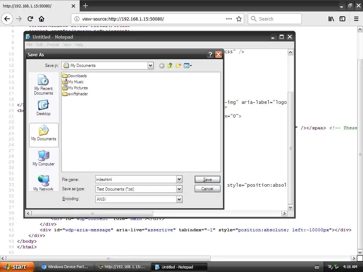Click the Save As dialog help question mark
The image size is (363, 272).
[x=210, y=54]
